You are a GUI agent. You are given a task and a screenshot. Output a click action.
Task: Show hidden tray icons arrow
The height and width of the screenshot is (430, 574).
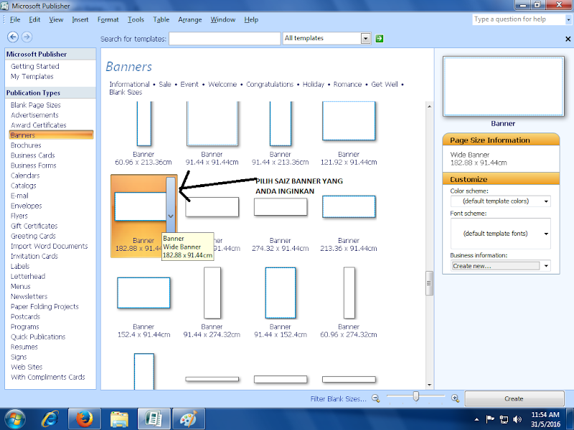pyautogui.click(x=476, y=419)
